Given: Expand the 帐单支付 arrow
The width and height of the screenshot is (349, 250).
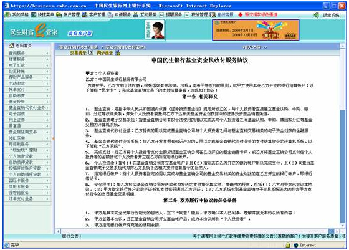Looking at the screenshot, I should tap(47, 90).
